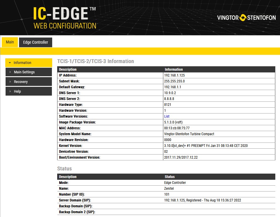Select the Server Domain registered status text
The image size is (280, 217).
[203, 200]
